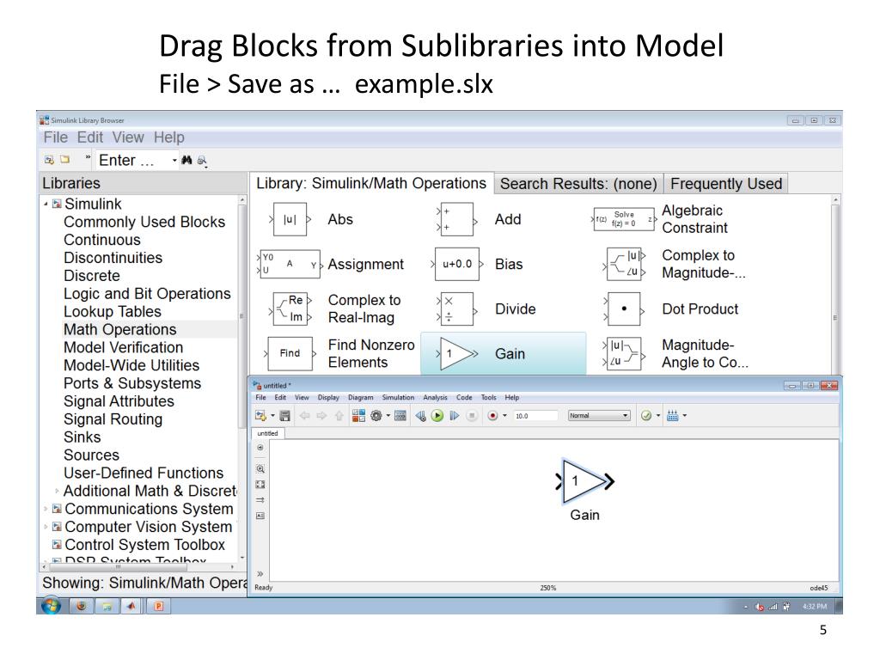The height and width of the screenshot is (660, 880).
Task: Click the zoom-in icon in model palette
Action: pyautogui.click(x=260, y=468)
